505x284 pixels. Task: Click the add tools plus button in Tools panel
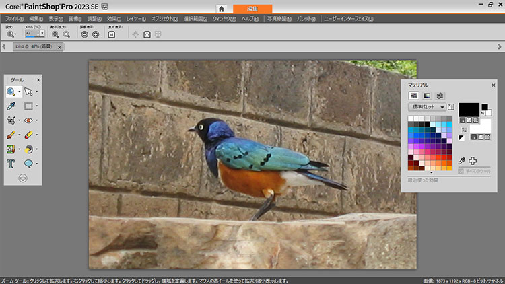pyautogui.click(x=22, y=178)
